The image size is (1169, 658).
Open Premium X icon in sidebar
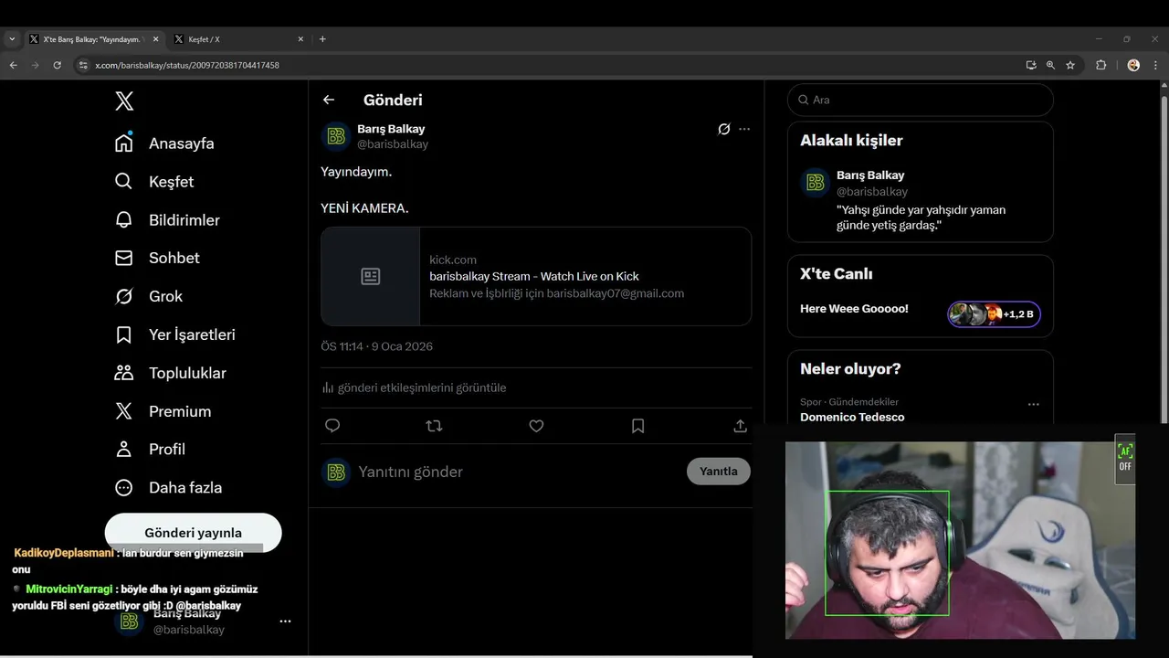click(124, 411)
